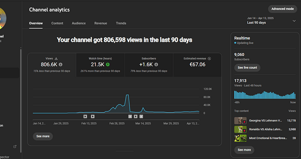
Task: Open the first video marker under the chart
Action: [85, 116]
